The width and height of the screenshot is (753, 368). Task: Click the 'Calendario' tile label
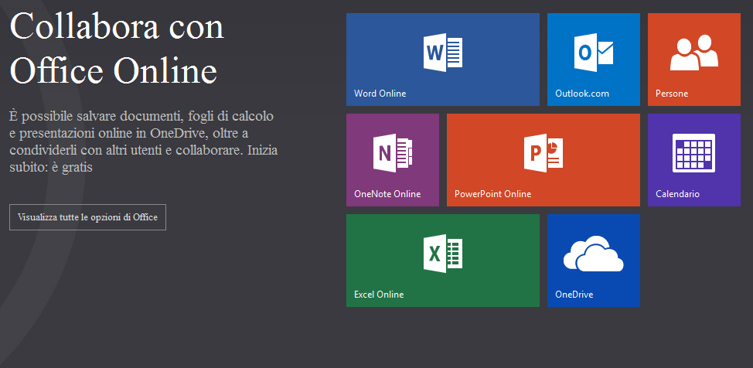click(x=677, y=194)
